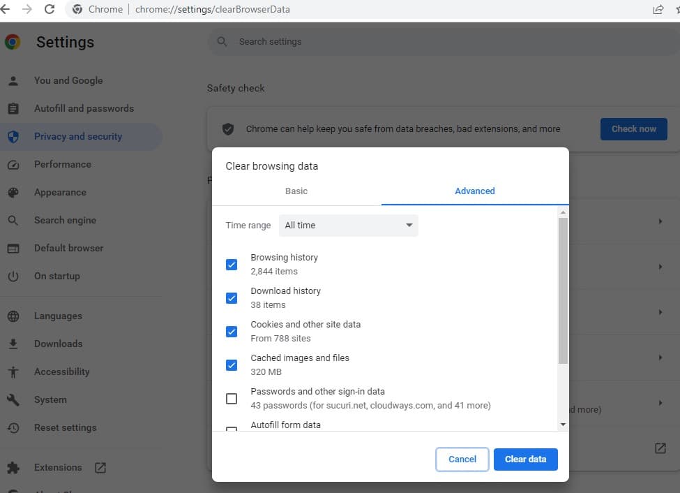Click the share icon in address bar

(658, 9)
